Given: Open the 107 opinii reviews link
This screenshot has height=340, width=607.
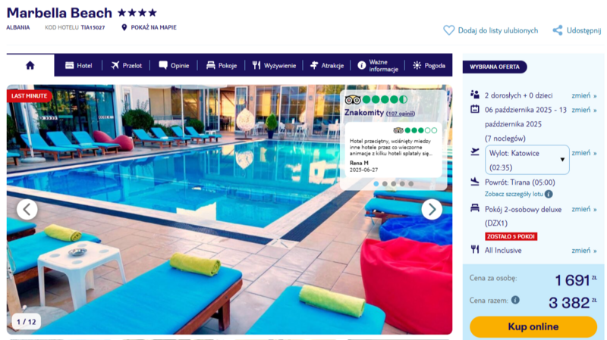Looking at the screenshot, I should [x=401, y=114].
